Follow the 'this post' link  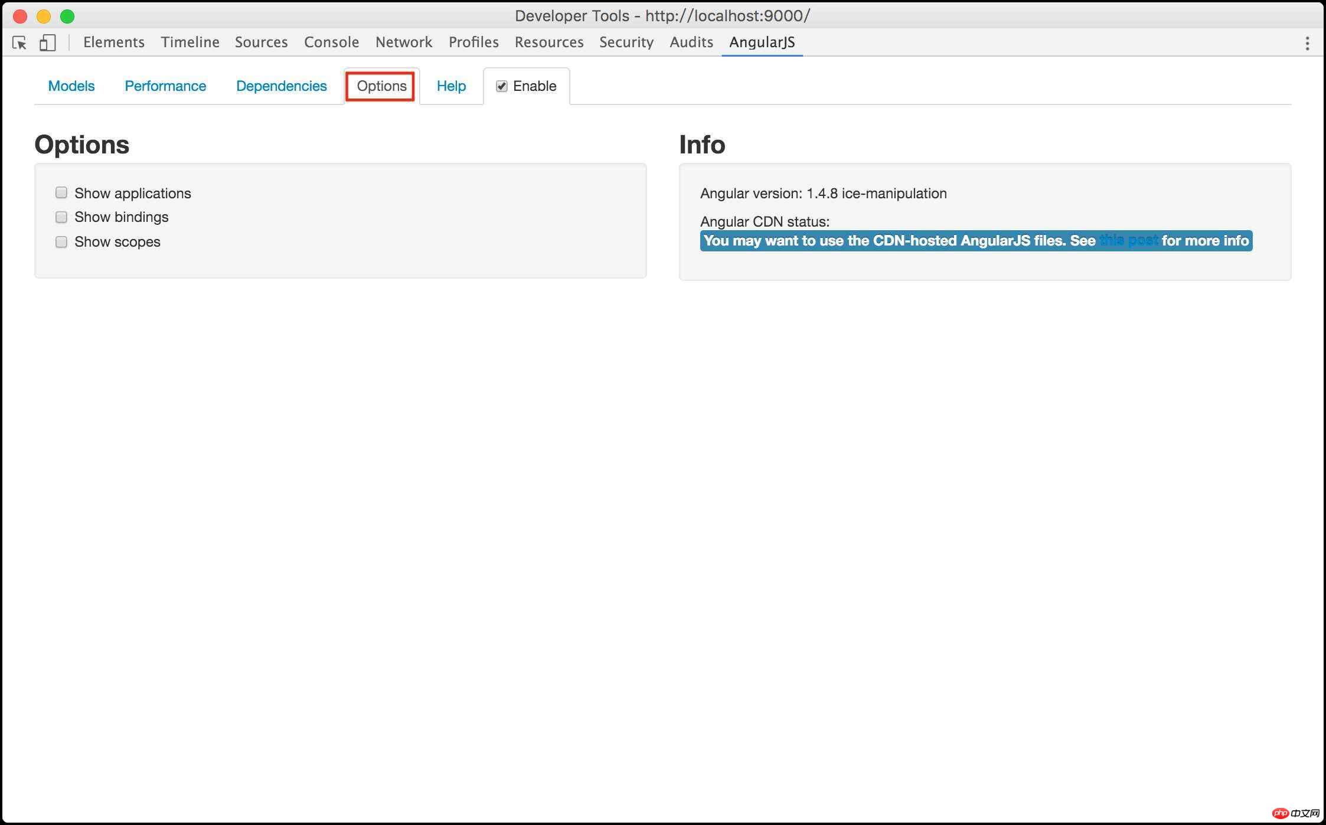[x=1128, y=241]
